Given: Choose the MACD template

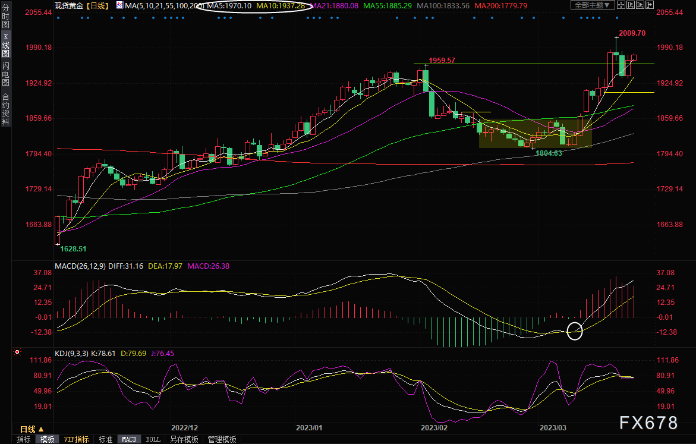Looking at the screenshot, I should click(129, 439).
